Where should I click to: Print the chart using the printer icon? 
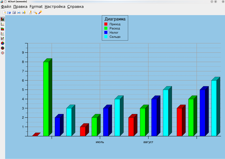coord(19,12)
